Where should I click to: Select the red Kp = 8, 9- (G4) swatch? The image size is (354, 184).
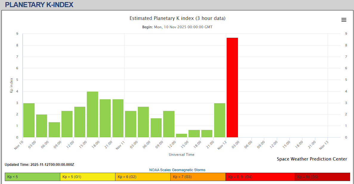point(260,177)
